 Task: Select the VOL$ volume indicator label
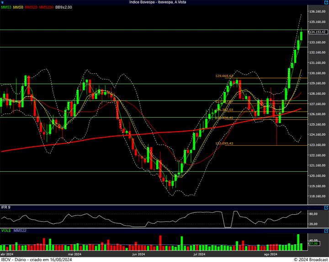(x=6, y=231)
